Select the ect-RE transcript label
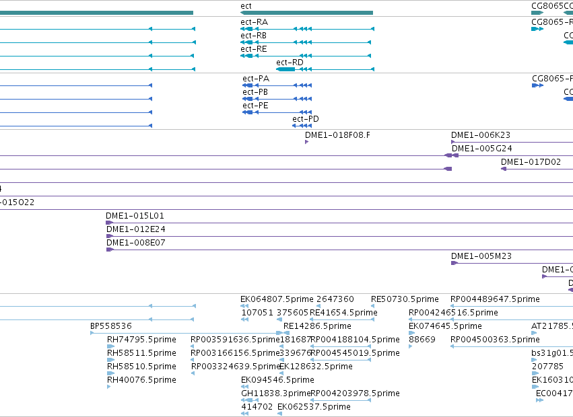The height and width of the screenshot is (417, 573). click(x=254, y=49)
